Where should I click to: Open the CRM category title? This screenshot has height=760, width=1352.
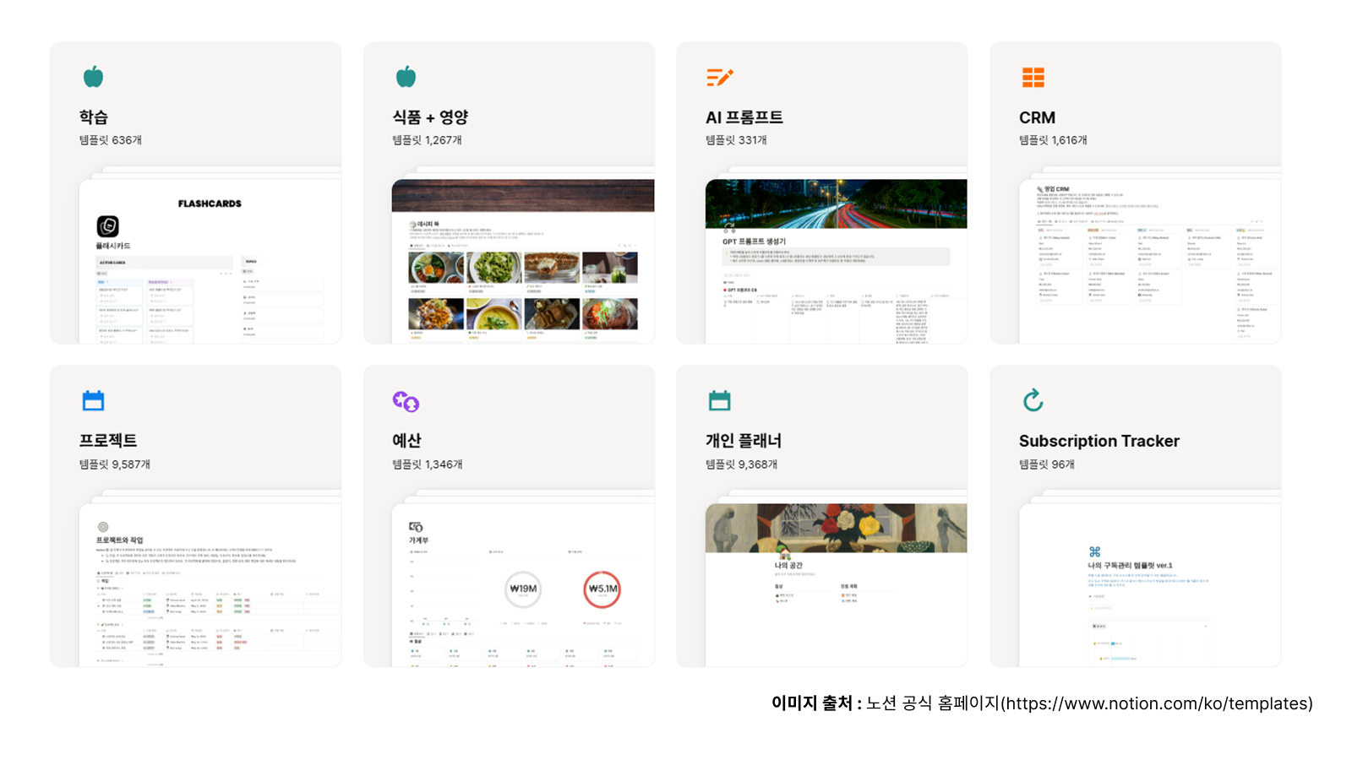[x=1037, y=117]
